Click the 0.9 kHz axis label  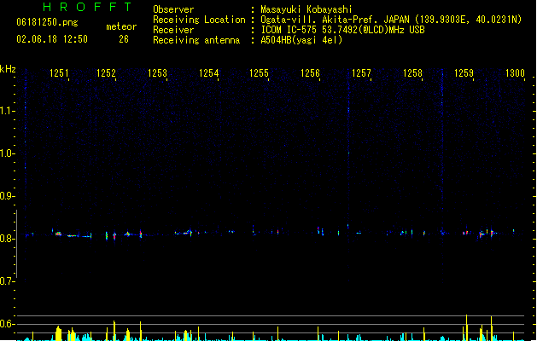coord(7,196)
